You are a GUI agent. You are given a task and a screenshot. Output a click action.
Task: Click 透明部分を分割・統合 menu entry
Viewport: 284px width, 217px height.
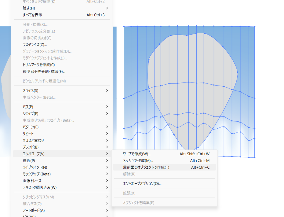44,71
